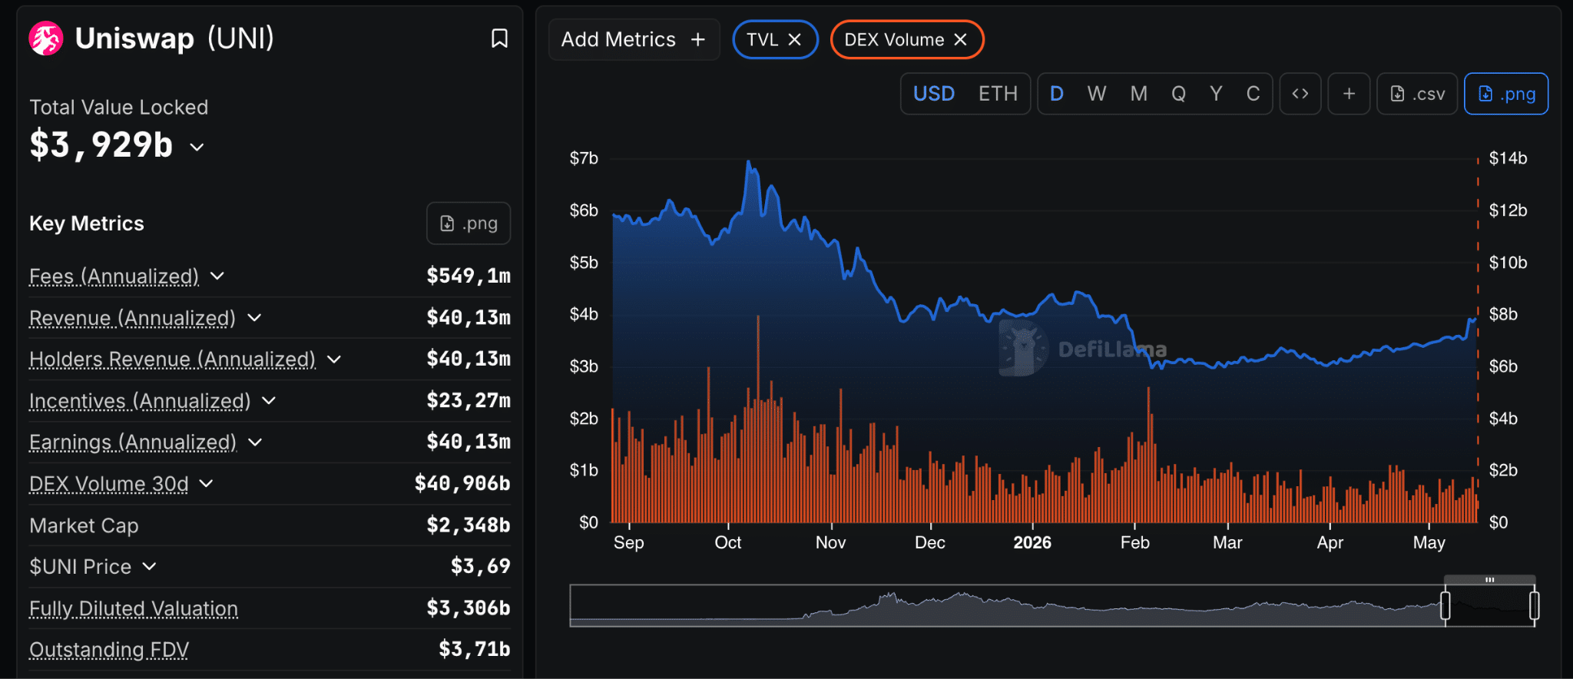This screenshot has height=679, width=1573.
Task: Open the embed code icon button
Action: pyautogui.click(x=1300, y=94)
